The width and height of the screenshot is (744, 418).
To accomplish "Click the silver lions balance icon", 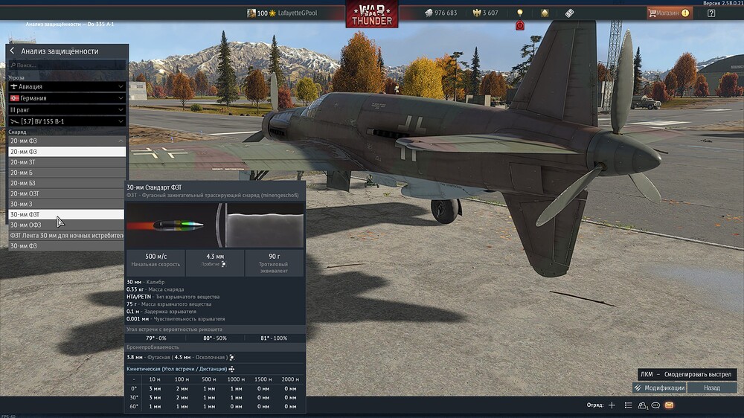I will pos(429,13).
